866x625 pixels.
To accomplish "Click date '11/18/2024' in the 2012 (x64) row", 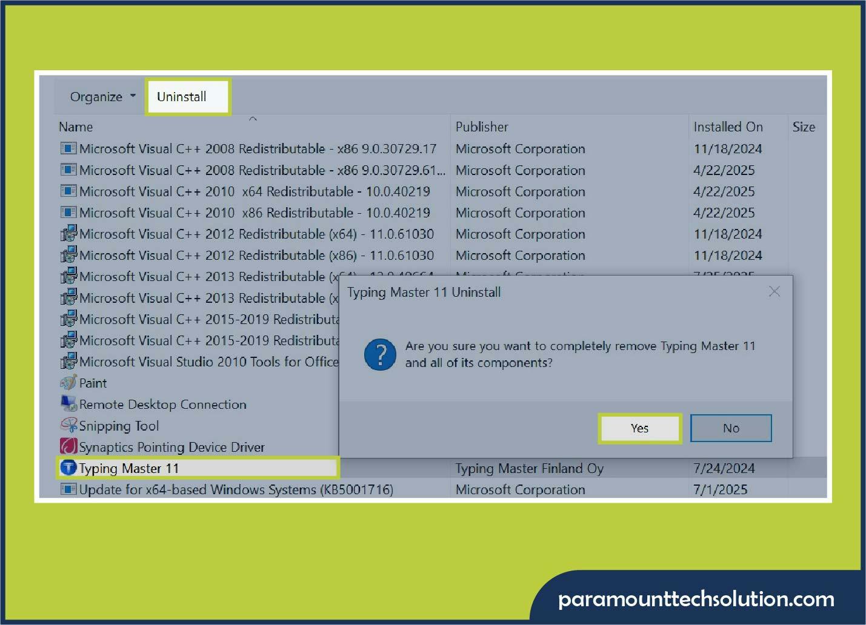I will tap(727, 234).
